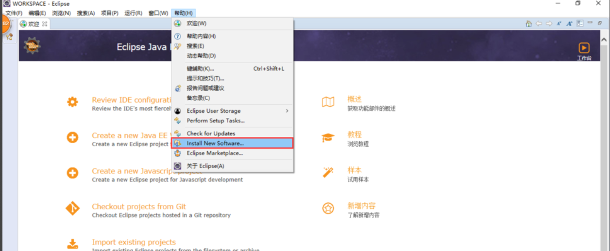Navigate forward with the right arrow icon
Viewport: 610px width, 251px height.
(x=549, y=23)
